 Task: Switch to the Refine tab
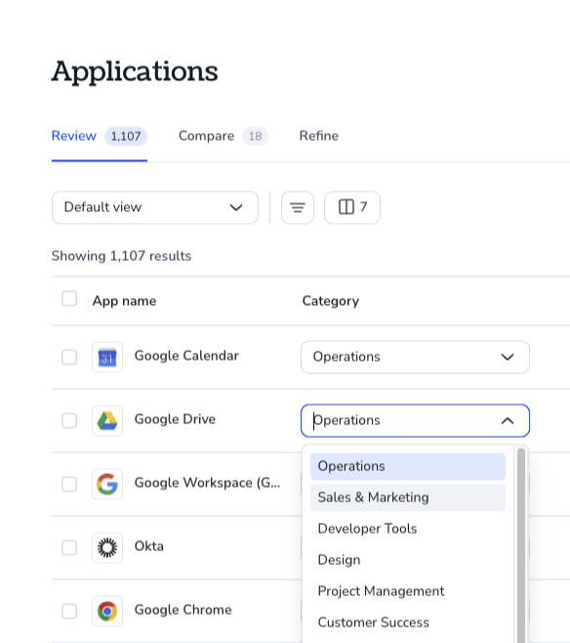pyautogui.click(x=319, y=136)
